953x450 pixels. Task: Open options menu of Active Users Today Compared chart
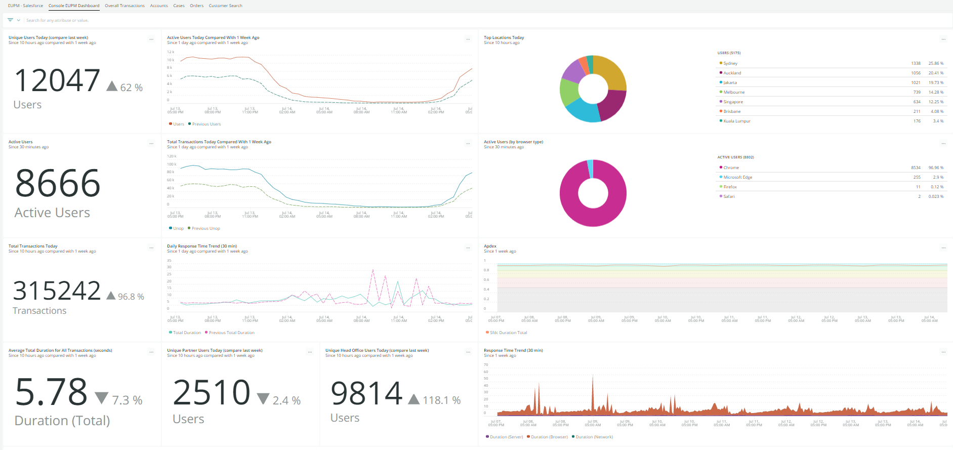pyautogui.click(x=468, y=39)
